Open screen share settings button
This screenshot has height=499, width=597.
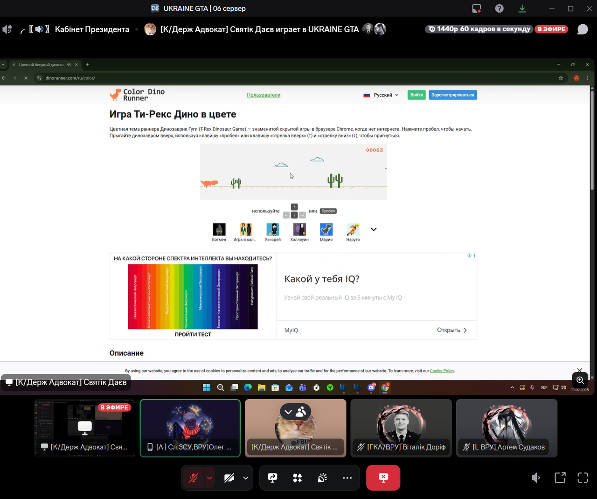[272, 478]
